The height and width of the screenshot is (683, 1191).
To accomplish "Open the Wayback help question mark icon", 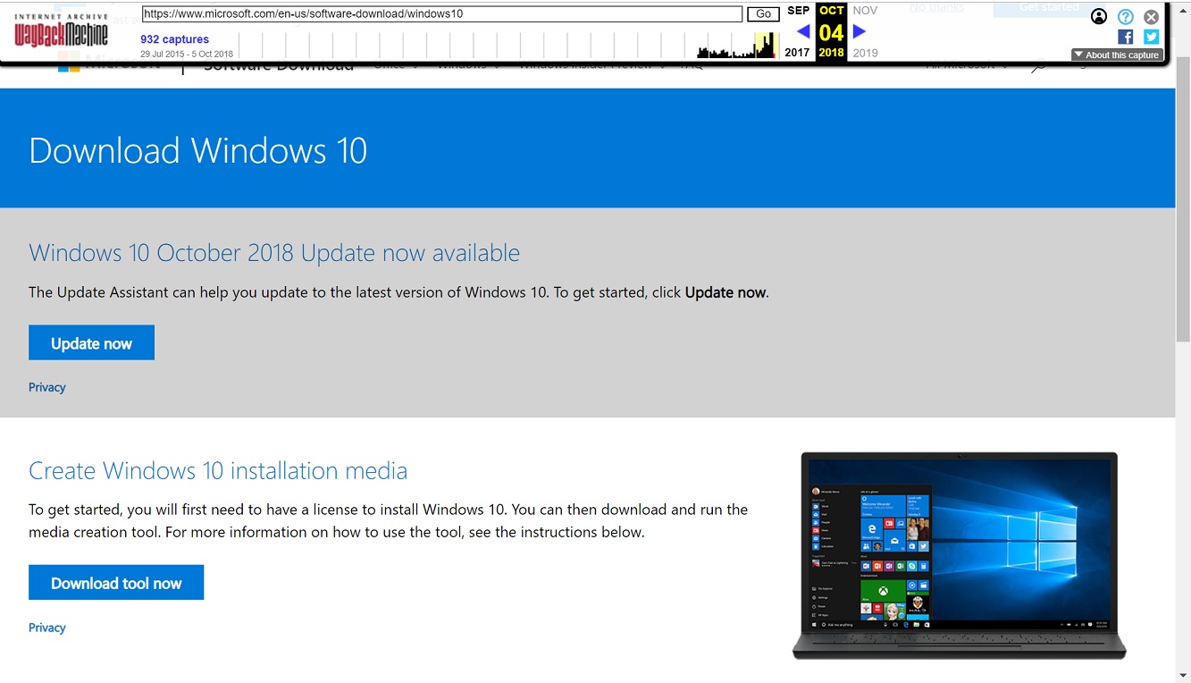I will [x=1126, y=16].
